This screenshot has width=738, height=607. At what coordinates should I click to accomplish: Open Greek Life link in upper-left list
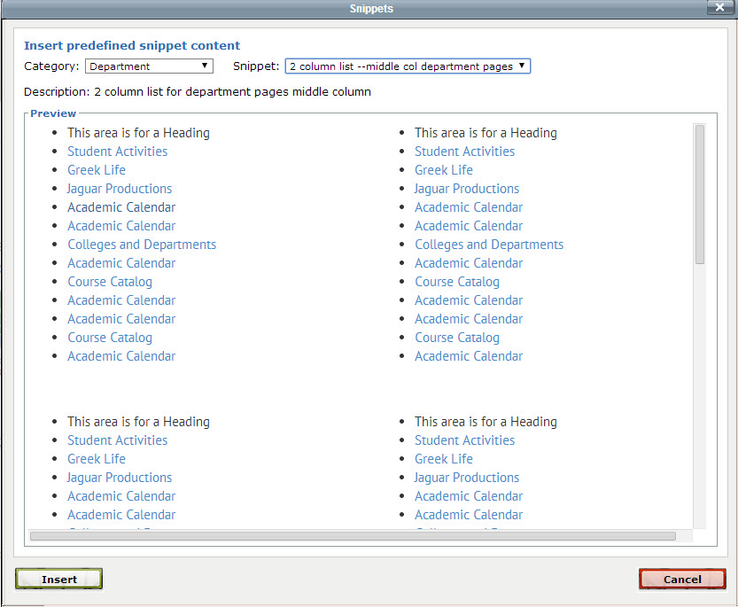97,170
